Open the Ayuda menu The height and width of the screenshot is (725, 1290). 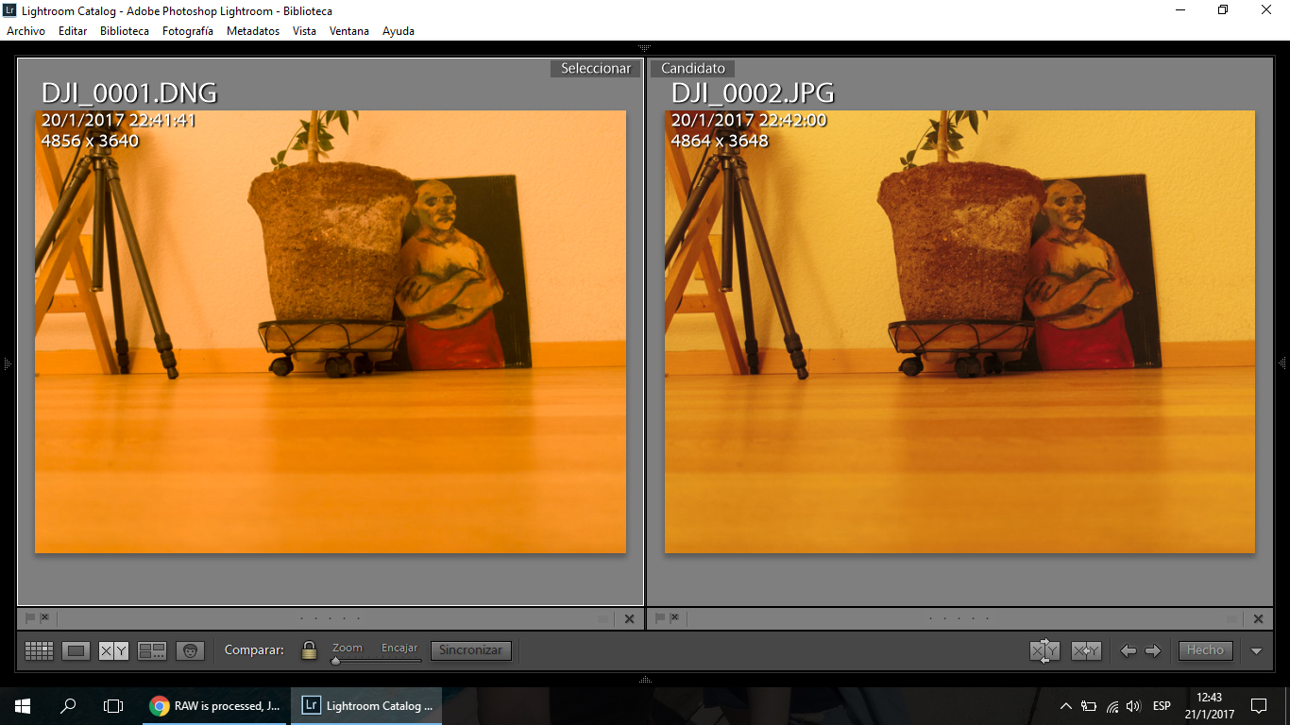click(x=399, y=31)
